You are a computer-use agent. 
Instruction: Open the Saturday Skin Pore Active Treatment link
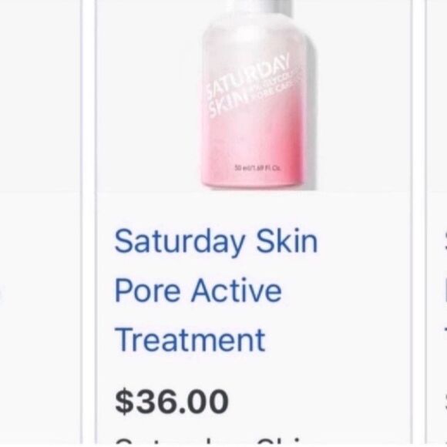(x=216, y=291)
